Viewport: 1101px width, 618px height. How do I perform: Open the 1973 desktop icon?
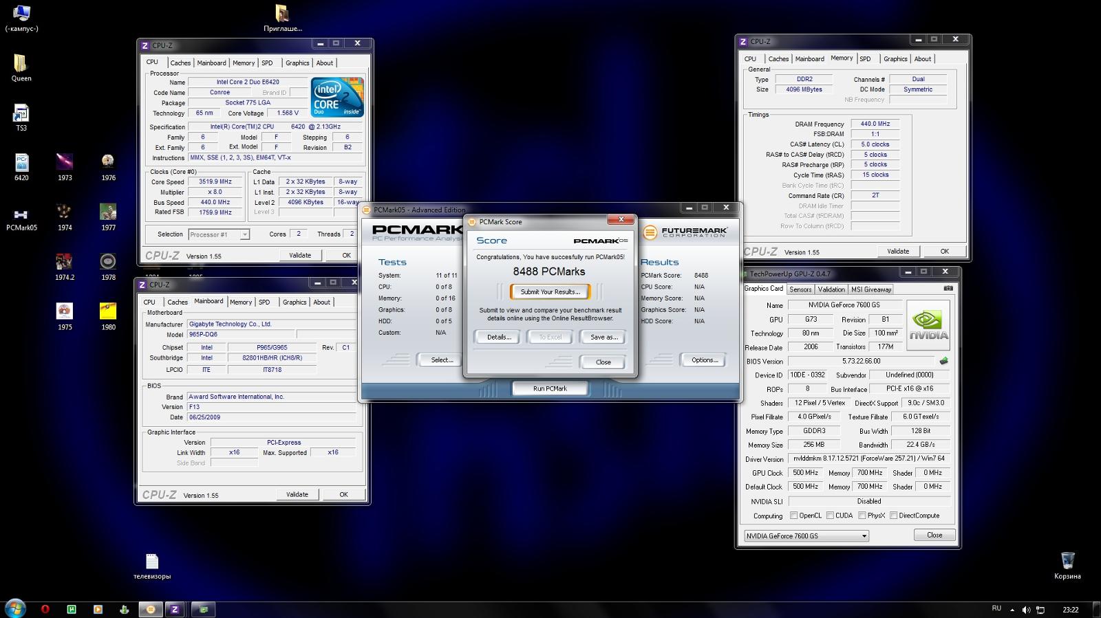coord(65,166)
